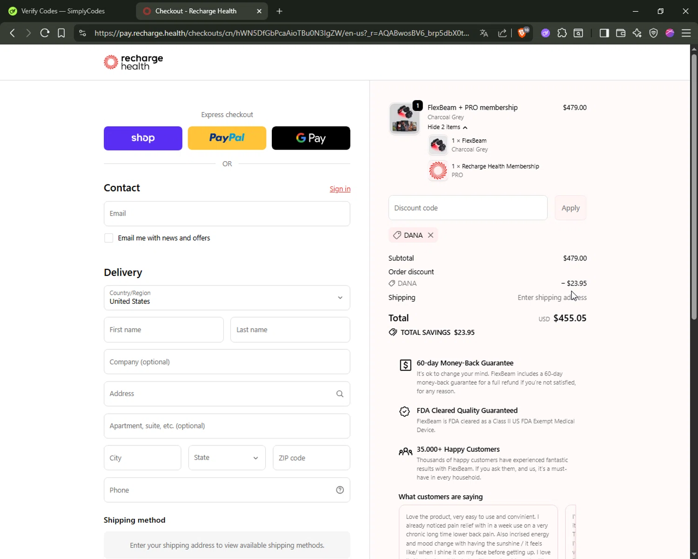Click the FDA Cleared Quality Guaranteed heading
Image resolution: width=698 pixels, height=559 pixels.
click(x=467, y=410)
